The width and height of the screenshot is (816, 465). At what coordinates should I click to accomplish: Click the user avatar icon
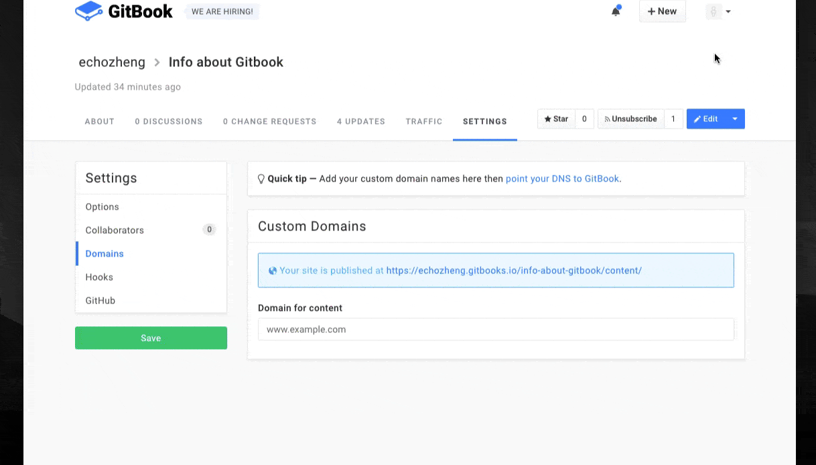[713, 11]
